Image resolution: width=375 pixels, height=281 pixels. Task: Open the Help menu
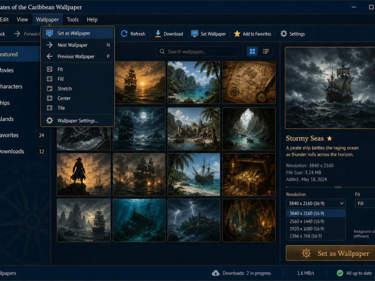point(92,20)
